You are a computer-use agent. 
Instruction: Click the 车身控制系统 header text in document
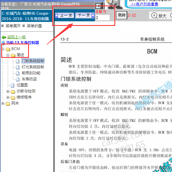click(x=152, y=39)
